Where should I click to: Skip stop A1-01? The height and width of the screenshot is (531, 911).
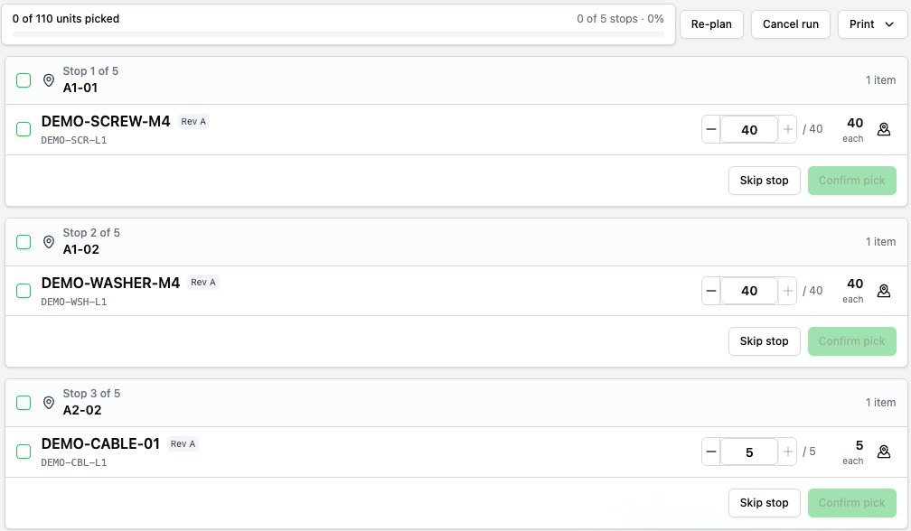[764, 181]
